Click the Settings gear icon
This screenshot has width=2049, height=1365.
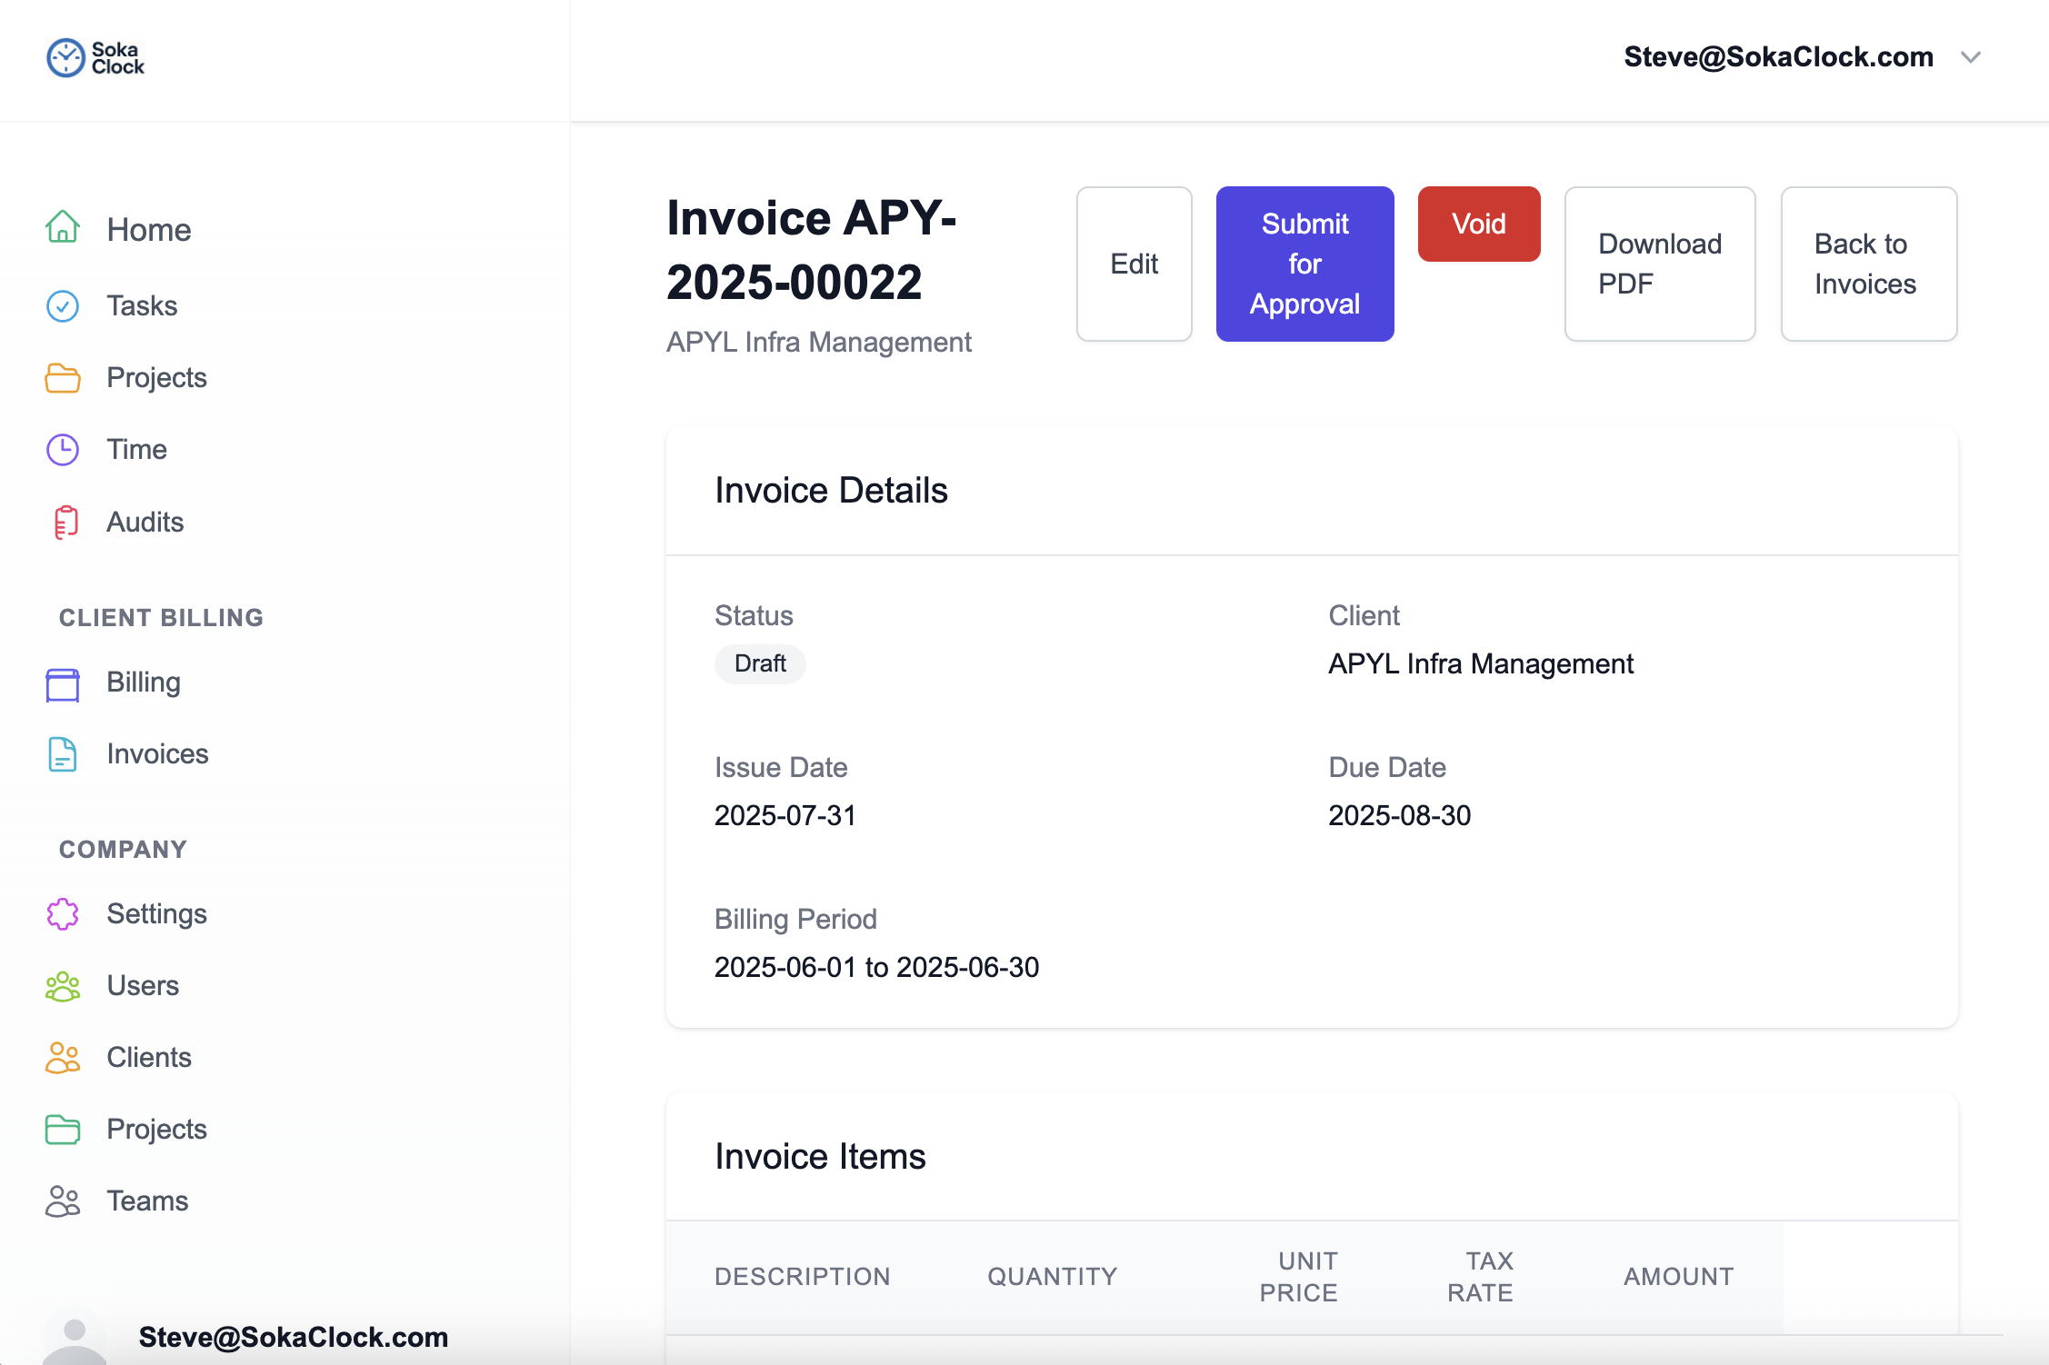coord(62,913)
